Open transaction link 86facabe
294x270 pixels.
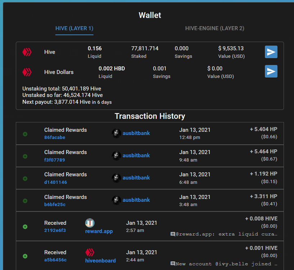tap(55, 138)
